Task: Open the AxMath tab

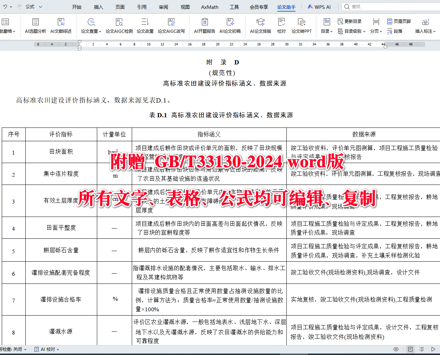Action: [x=209, y=6]
